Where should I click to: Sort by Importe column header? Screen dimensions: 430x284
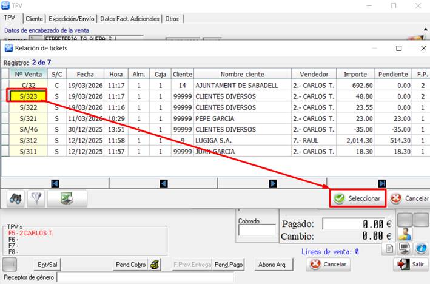coord(355,74)
